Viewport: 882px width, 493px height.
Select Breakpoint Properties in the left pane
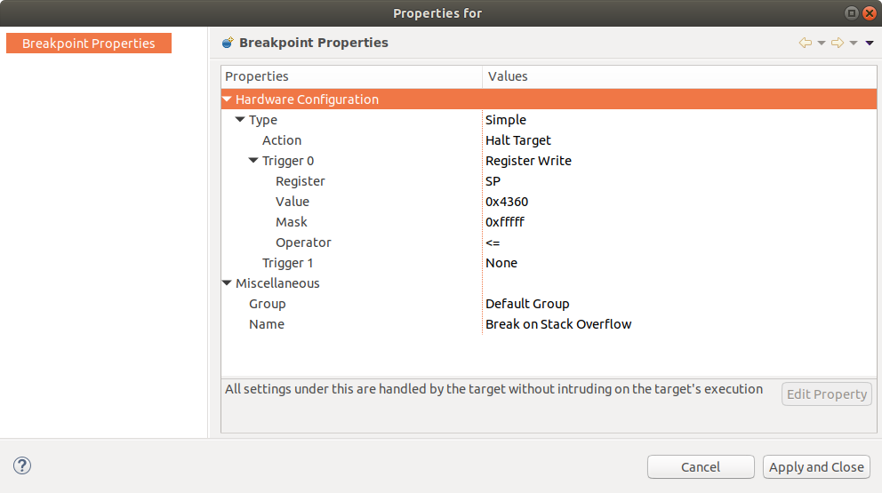point(89,44)
